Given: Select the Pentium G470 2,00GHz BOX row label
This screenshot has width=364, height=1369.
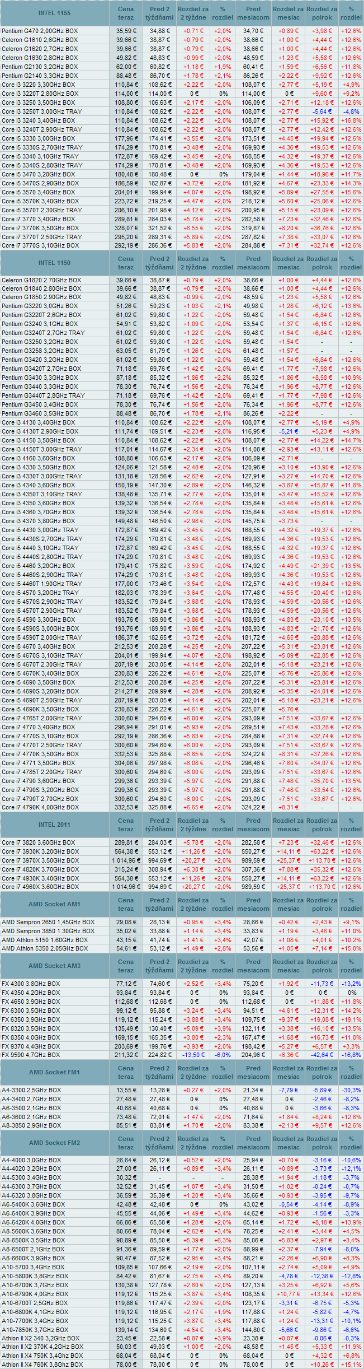Looking at the screenshot, I should click(40, 31).
